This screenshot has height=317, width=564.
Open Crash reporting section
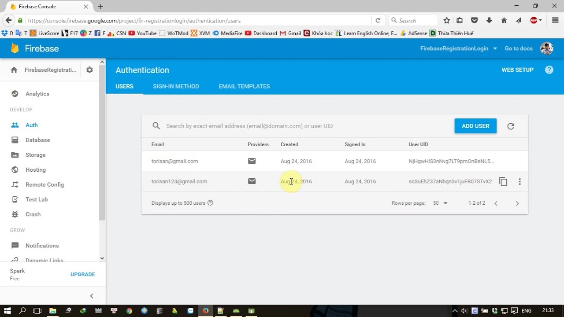pyautogui.click(x=33, y=214)
